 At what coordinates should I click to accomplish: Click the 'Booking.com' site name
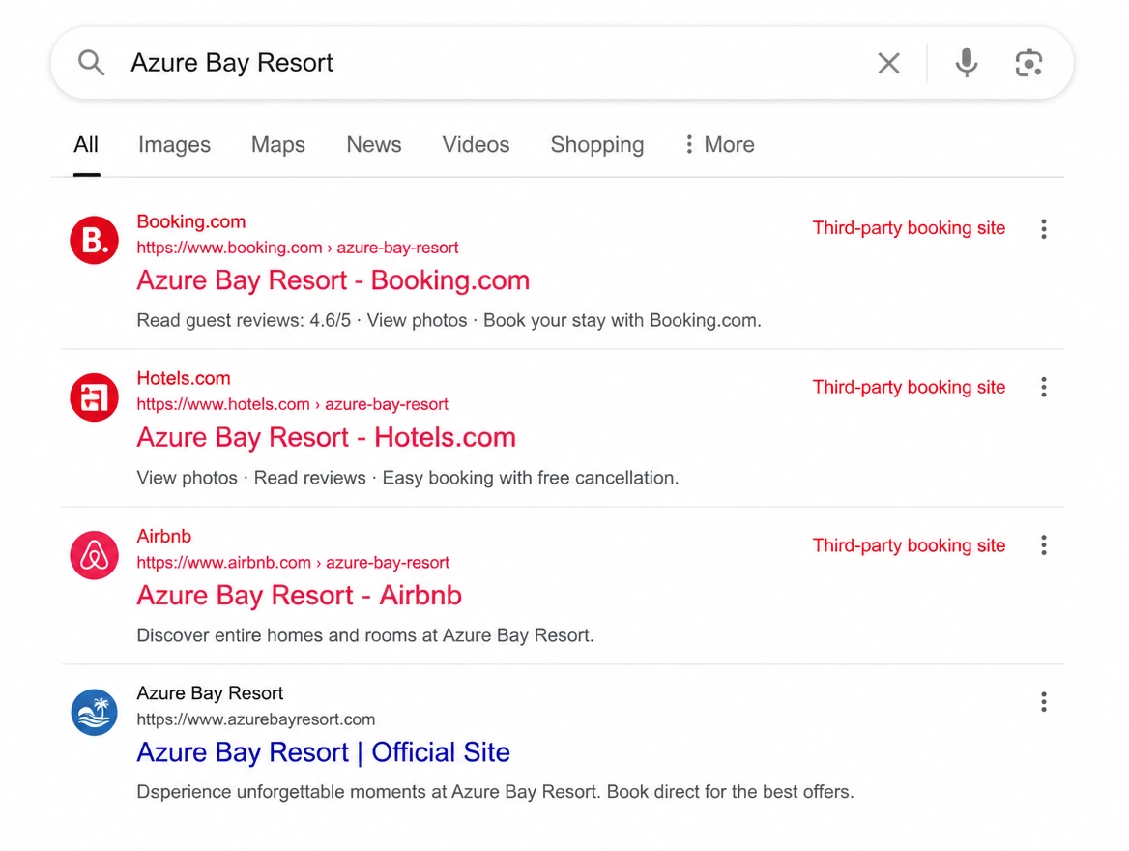coord(190,222)
